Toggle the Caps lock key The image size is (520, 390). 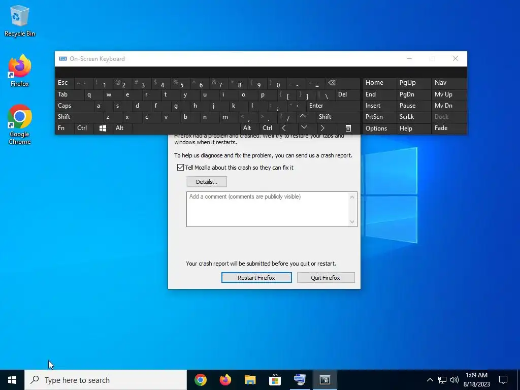tap(74, 106)
